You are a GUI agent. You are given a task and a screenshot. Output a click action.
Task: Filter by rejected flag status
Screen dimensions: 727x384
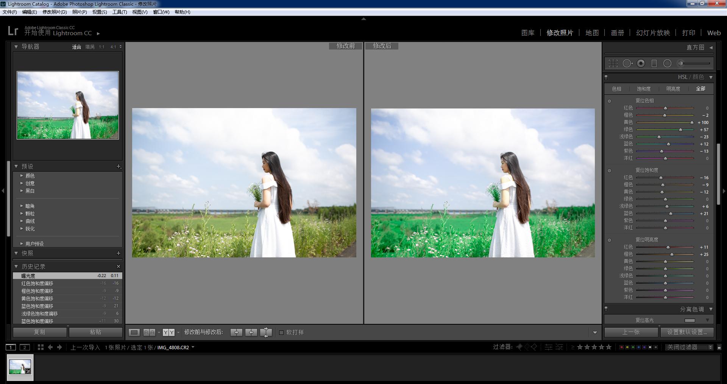534,347
